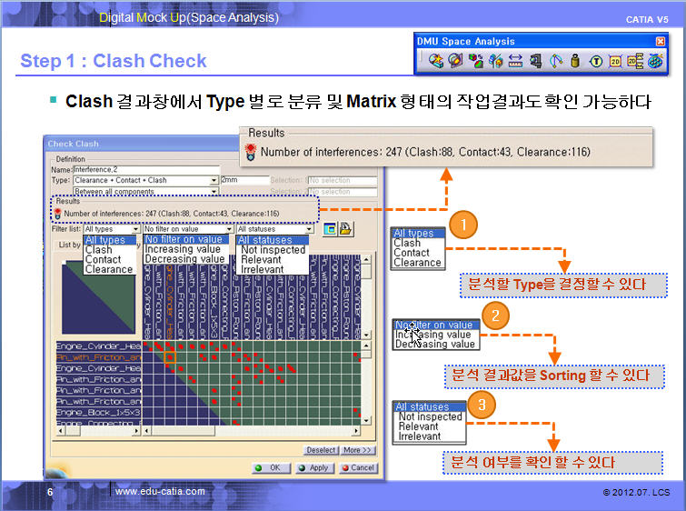This screenshot has width=686, height=511.
Task: Click the orange highlighted matrix cell
Action: coord(170,357)
